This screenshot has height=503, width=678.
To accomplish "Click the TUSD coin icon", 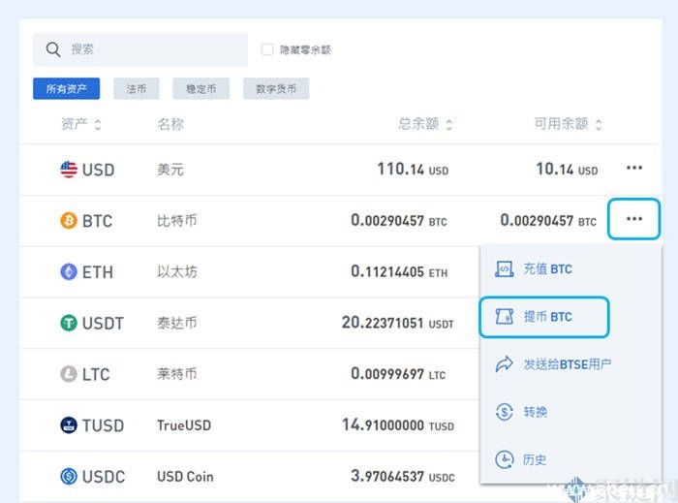I will [69, 425].
